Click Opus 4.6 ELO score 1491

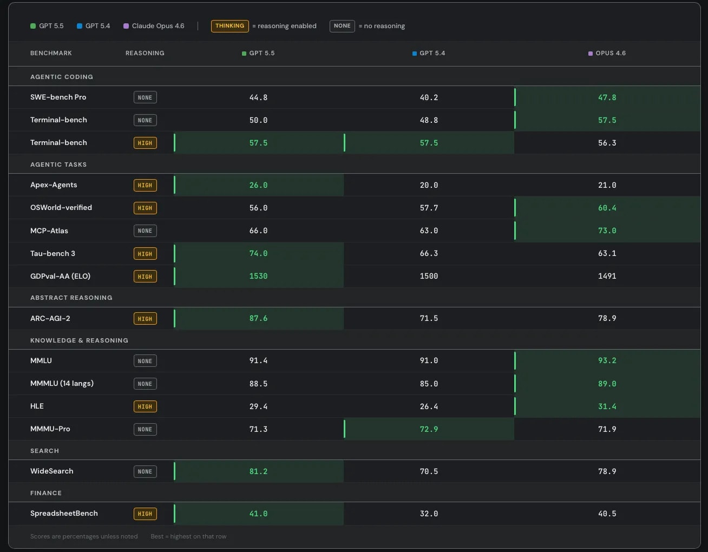click(x=607, y=276)
